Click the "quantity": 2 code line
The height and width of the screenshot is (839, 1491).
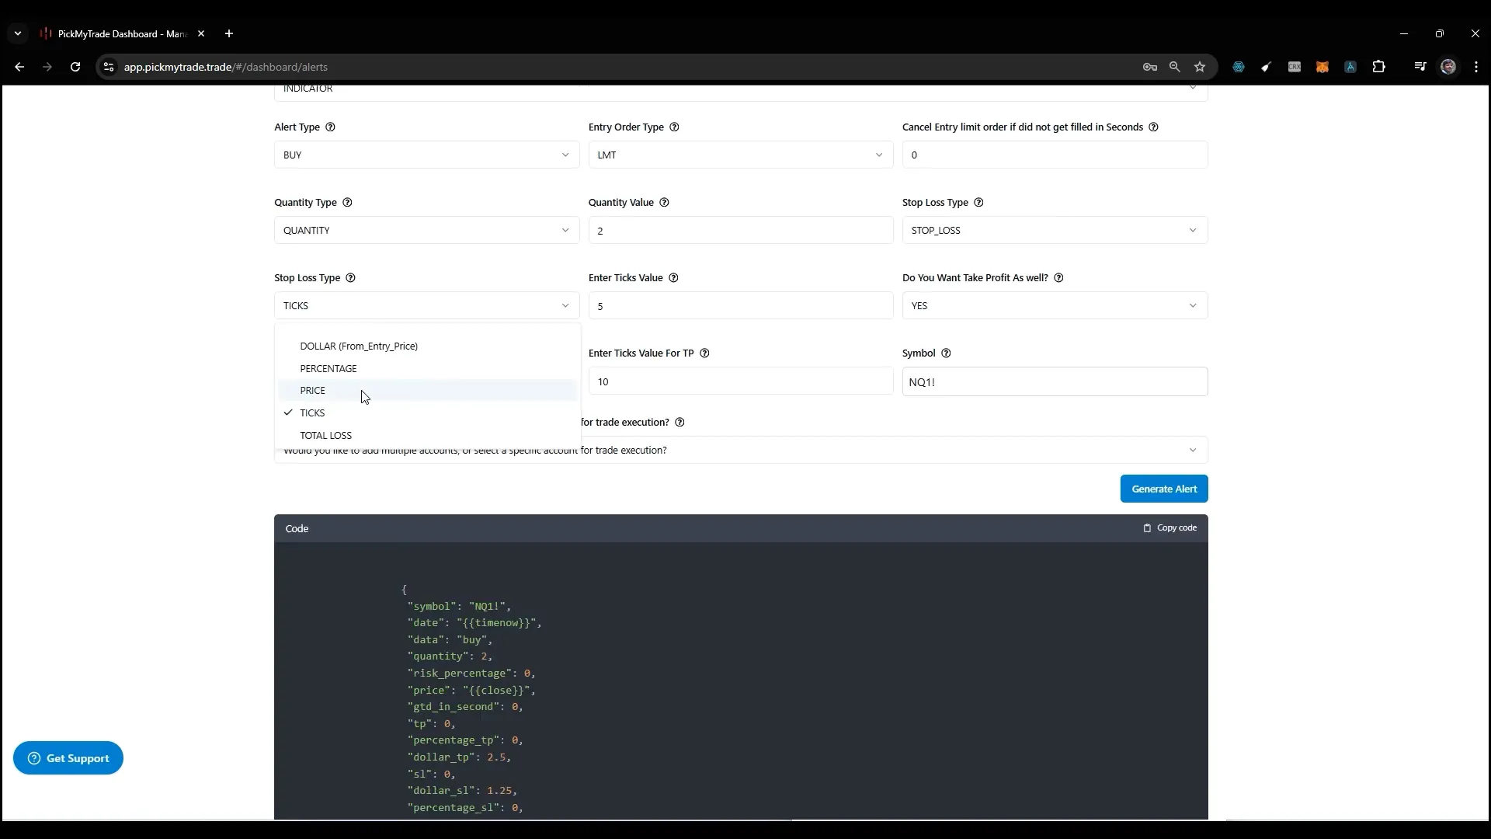tap(450, 656)
